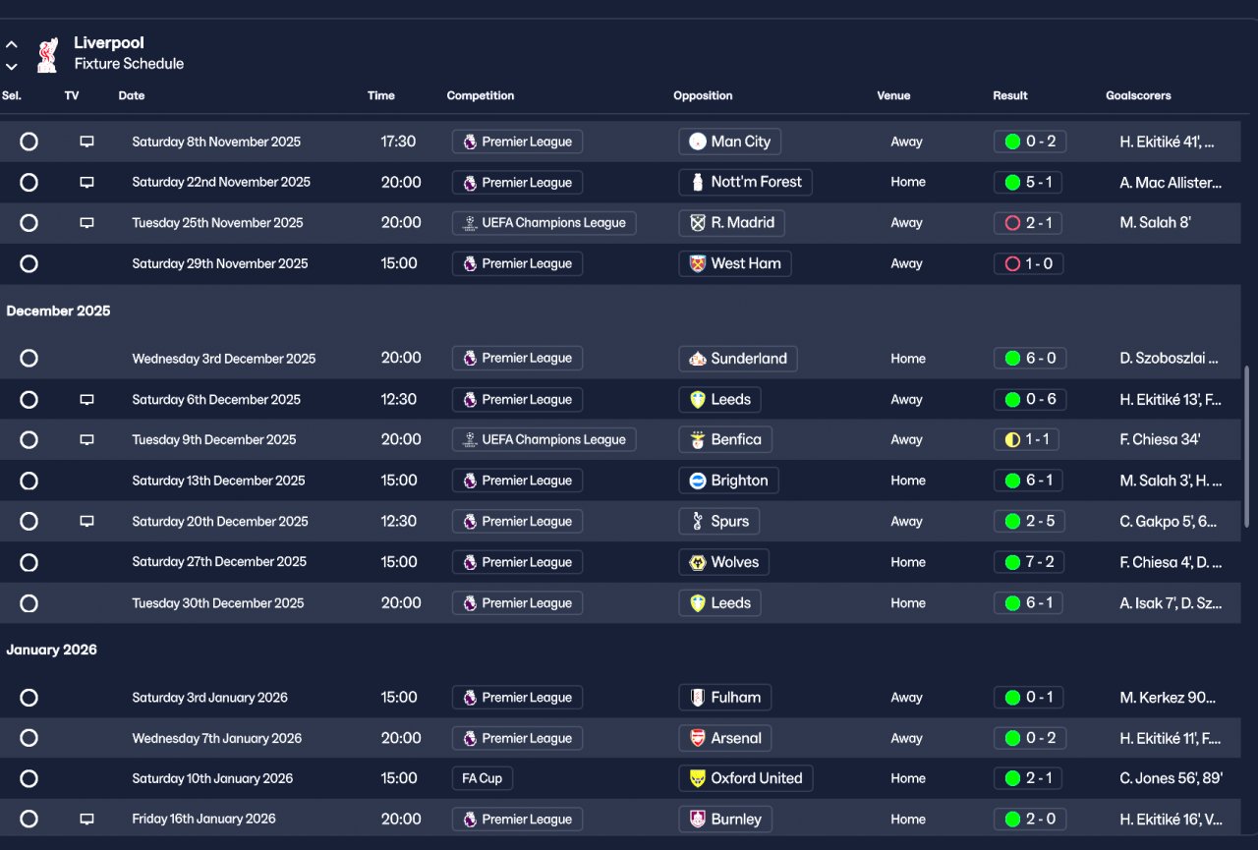1258x850 pixels.
Task: Open Premier League button in the Fulham row
Action: 517,698
